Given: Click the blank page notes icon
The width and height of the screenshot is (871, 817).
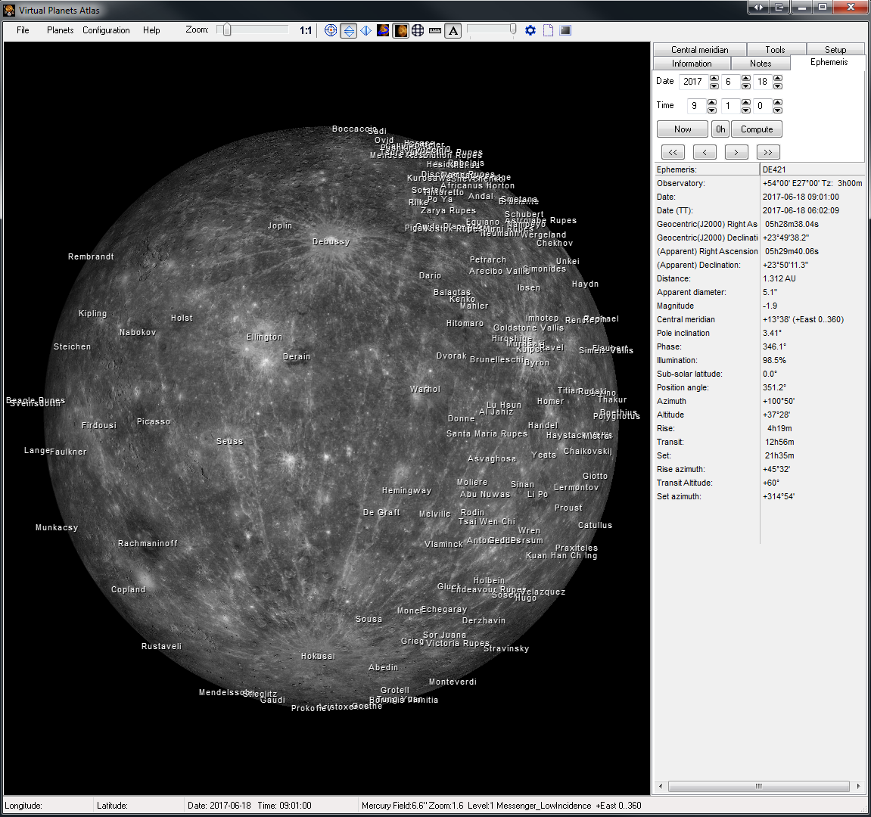Looking at the screenshot, I should (x=548, y=30).
